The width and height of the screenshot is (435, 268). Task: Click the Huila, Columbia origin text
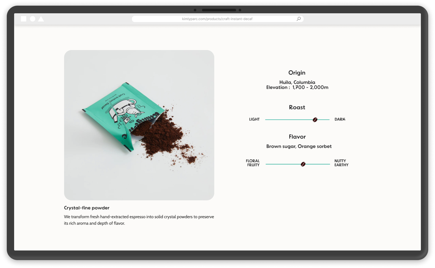coord(297,82)
